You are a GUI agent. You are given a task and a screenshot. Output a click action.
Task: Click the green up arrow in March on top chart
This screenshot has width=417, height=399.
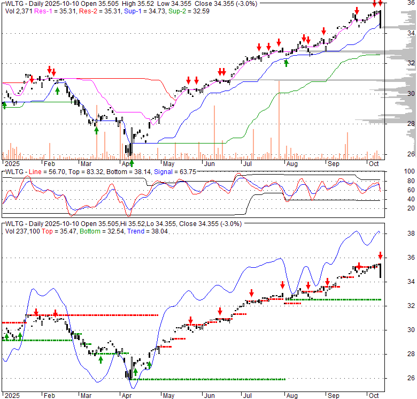(x=96, y=129)
